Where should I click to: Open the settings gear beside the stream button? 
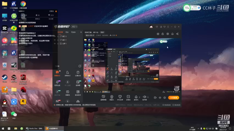click(x=165, y=98)
